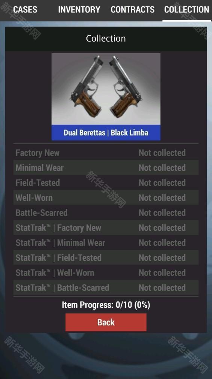Click Not collected status for Factory New
The height and width of the screenshot is (379, 212).
pyautogui.click(x=162, y=153)
